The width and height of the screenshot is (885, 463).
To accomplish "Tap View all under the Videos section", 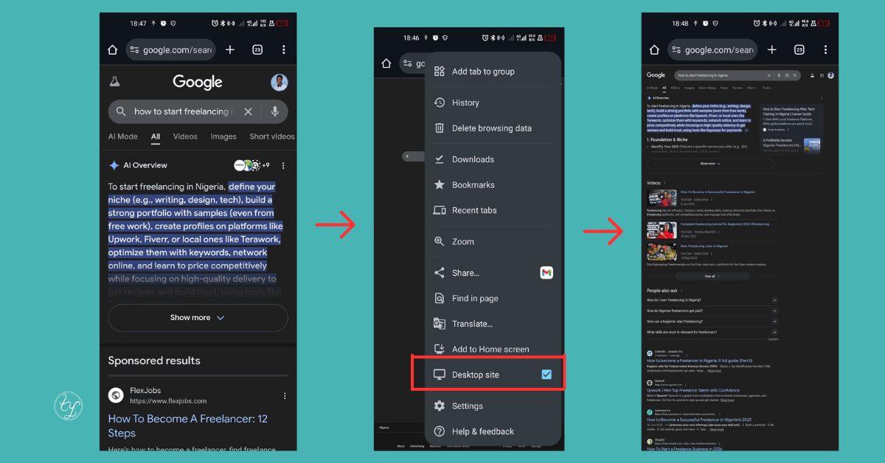I will 710,276.
